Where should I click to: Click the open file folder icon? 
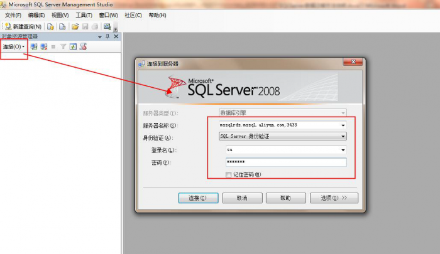click(x=75, y=26)
